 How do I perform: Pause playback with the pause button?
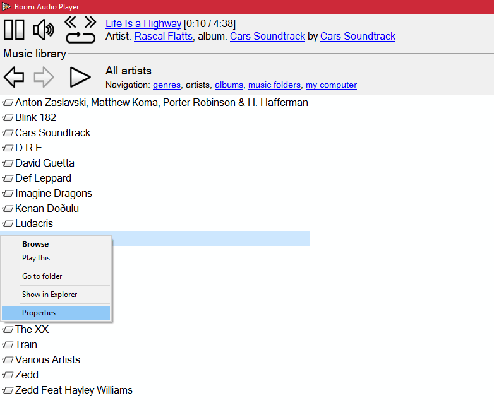(x=14, y=30)
